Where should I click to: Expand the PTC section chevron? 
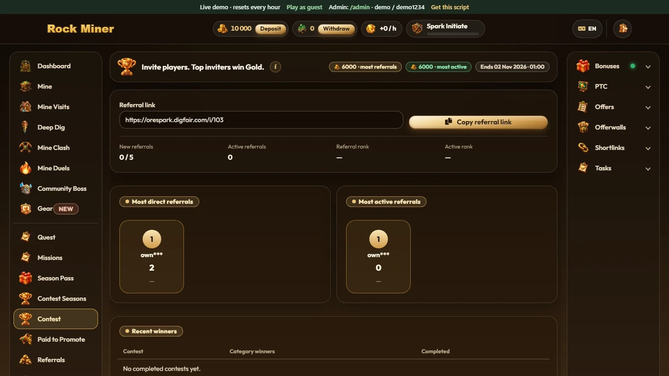pyautogui.click(x=648, y=87)
